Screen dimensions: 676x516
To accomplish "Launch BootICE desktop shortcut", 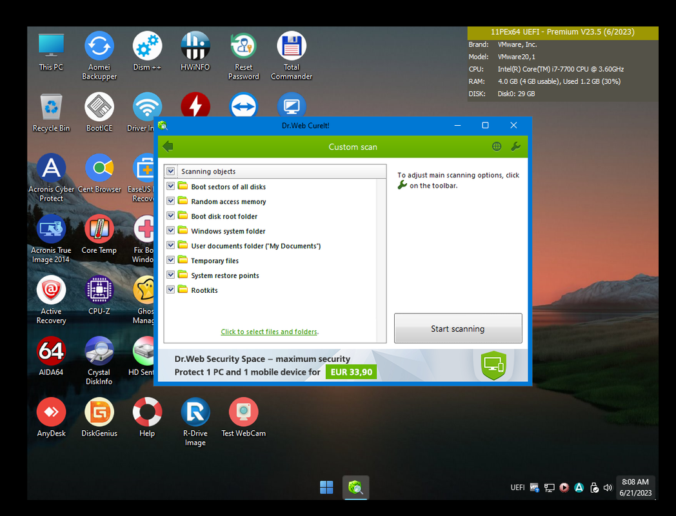I will (99, 113).
